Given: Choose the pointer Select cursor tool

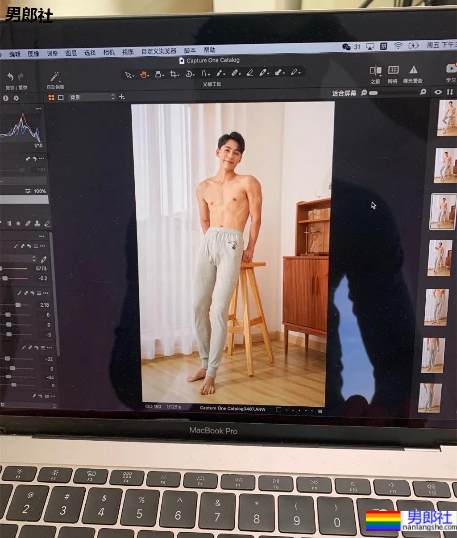Looking at the screenshot, I should coord(128,75).
